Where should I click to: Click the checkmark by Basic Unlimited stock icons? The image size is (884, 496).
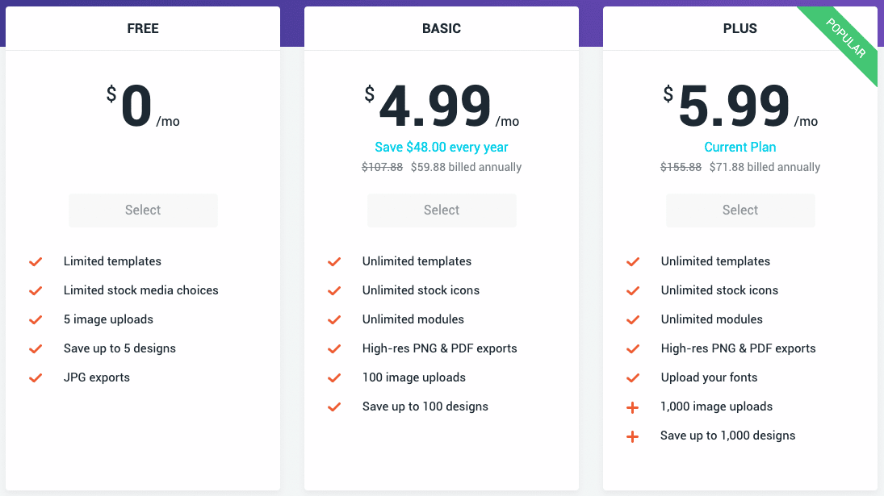[334, 290]
